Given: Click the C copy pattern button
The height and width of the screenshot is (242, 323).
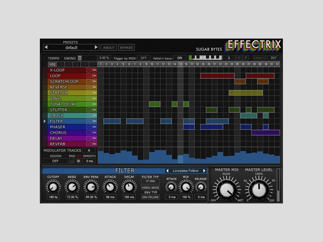Looking at the screenshot, I should click(239, 58).
